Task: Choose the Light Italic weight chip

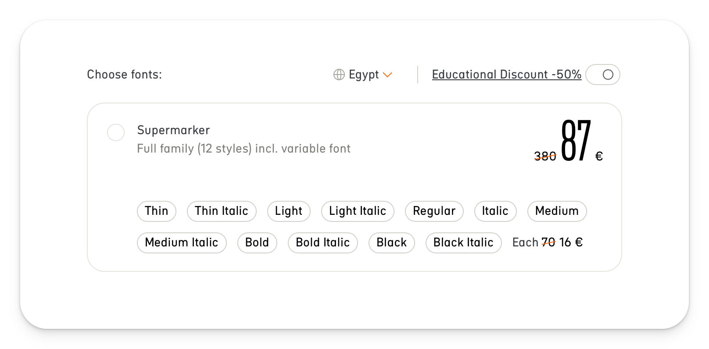Action: tap(358, 211)
